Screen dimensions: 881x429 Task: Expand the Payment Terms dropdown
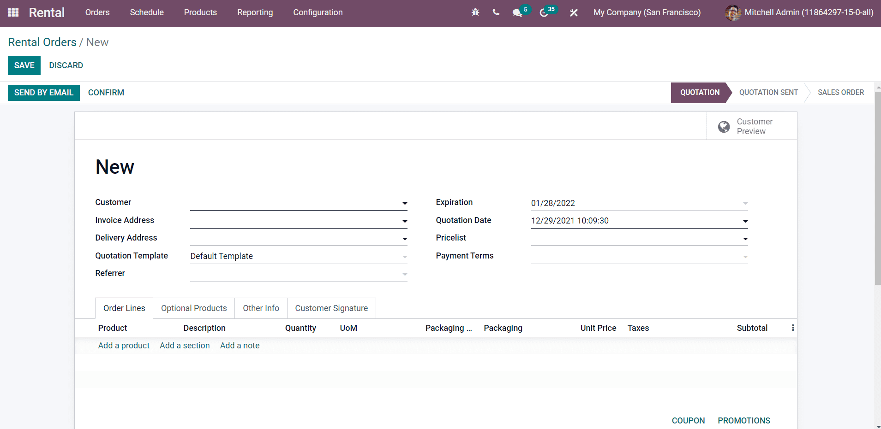745,257
